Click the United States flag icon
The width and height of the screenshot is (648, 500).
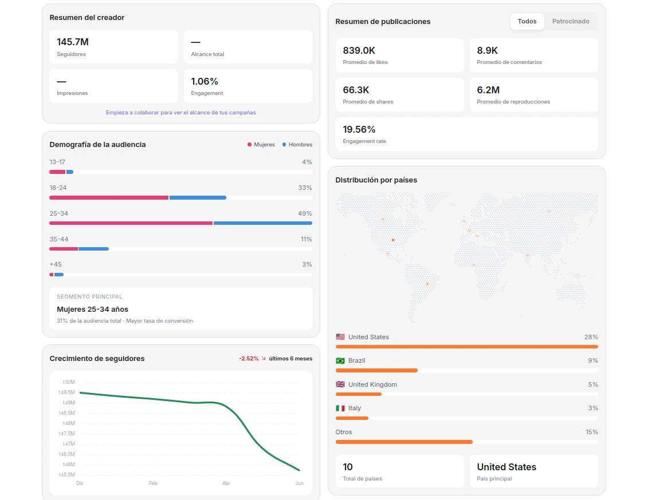click(340, 337)
